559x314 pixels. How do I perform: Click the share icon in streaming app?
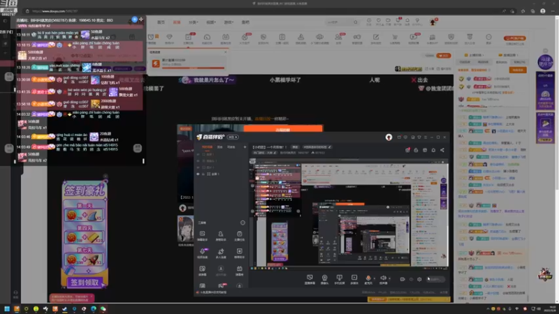[442, 150]
